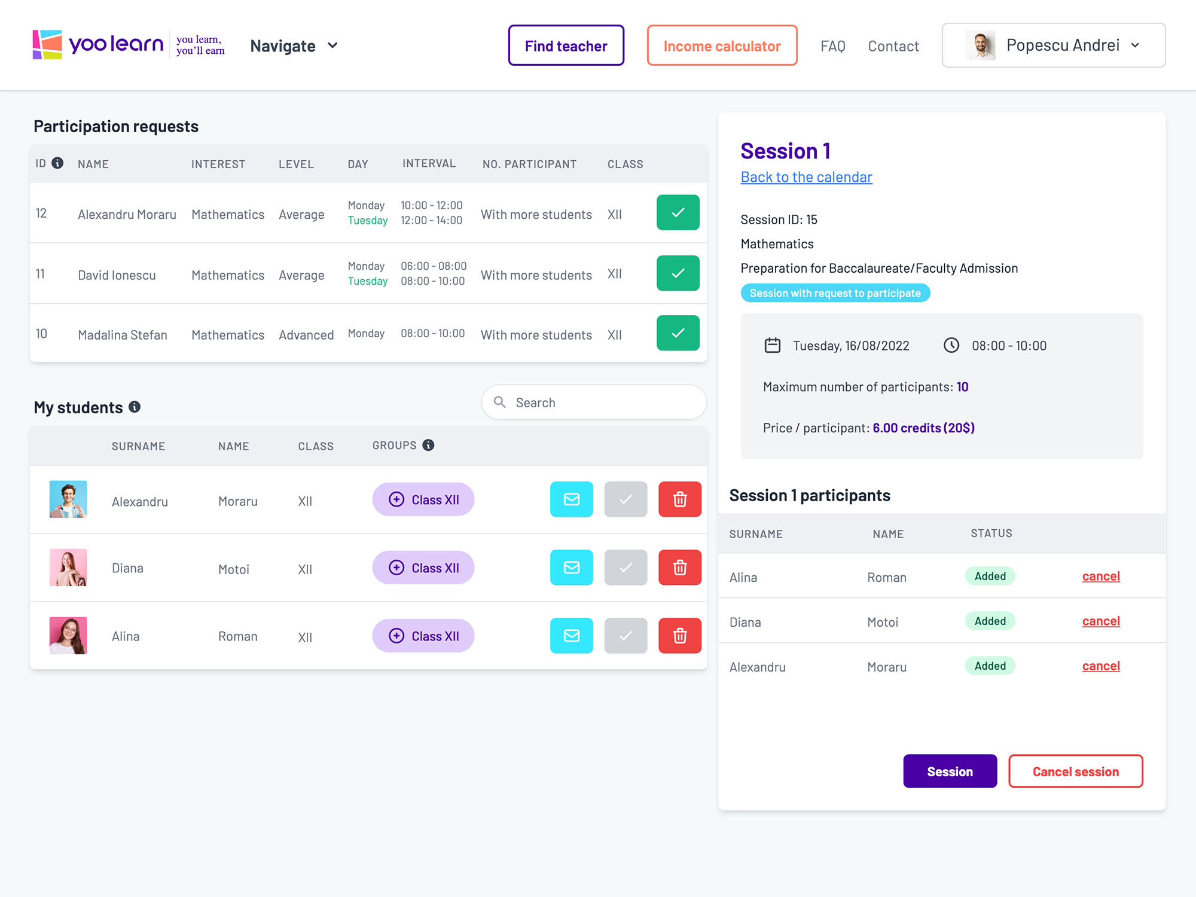1196x897 pixels.
Task: Click the info icon next to ID header
Action: (x=57, y=163)
